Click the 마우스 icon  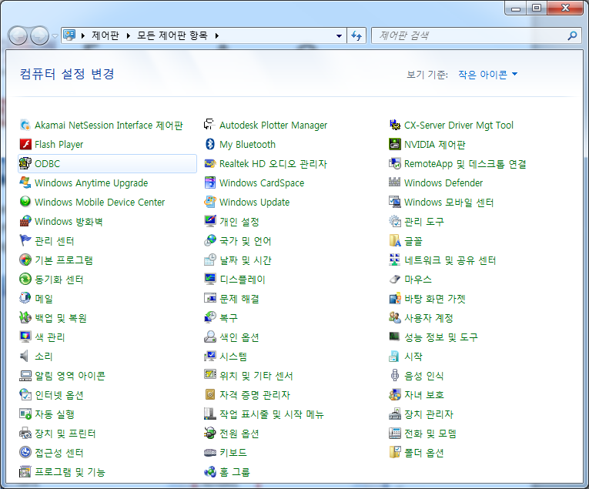pyautogui.click(x=395, y=279)
